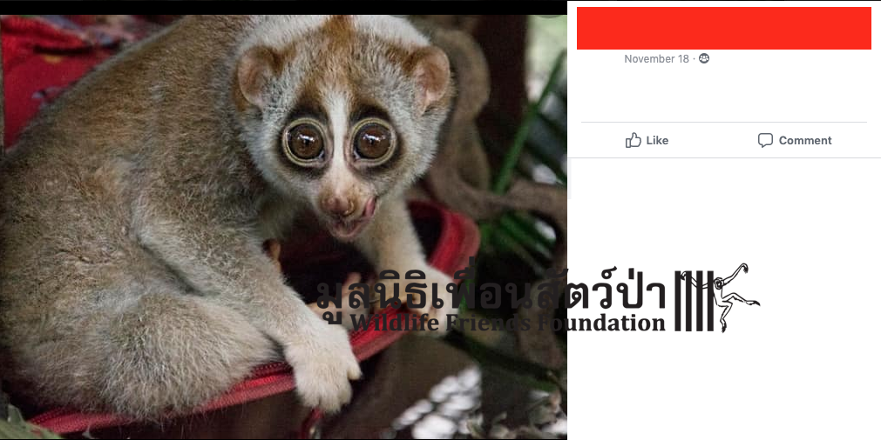The width and height of the screenshot is (881, 440).
Task: Click the Thai foundation name watermark
Action: (491, 290)
